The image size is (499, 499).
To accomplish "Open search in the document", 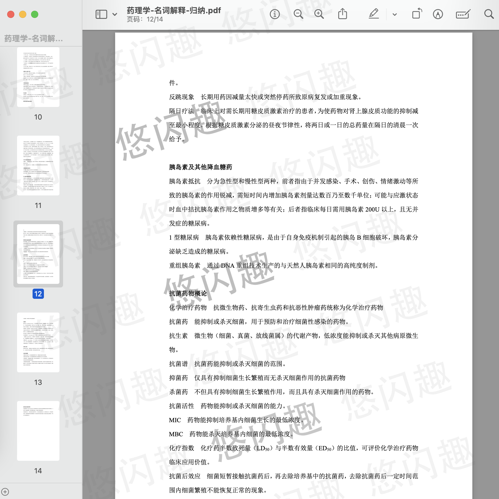I will coord(489,14).
